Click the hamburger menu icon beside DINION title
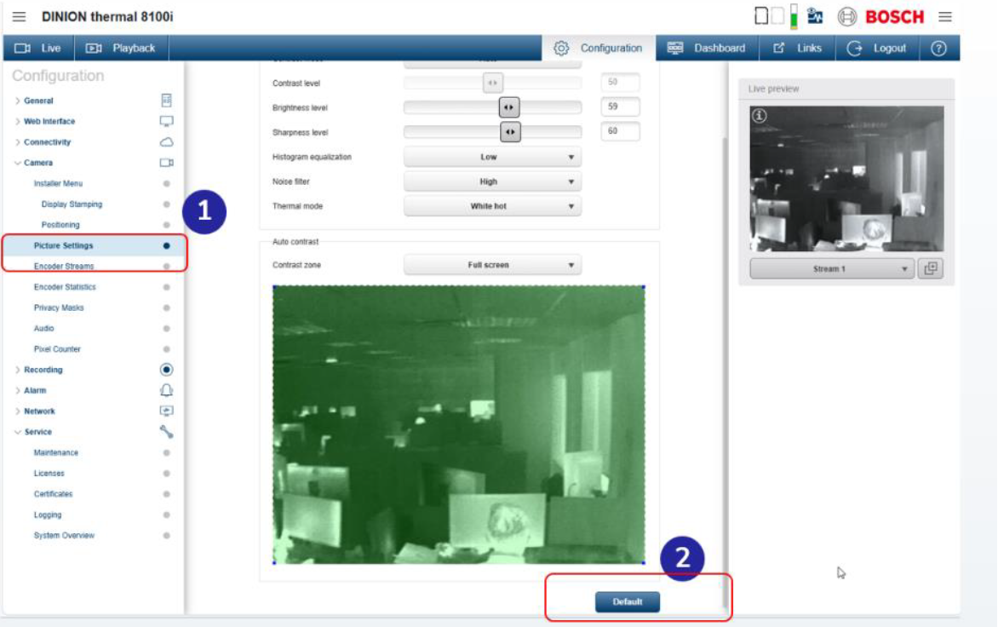Viewport: 998px width, 627px height. click(20, 17)
